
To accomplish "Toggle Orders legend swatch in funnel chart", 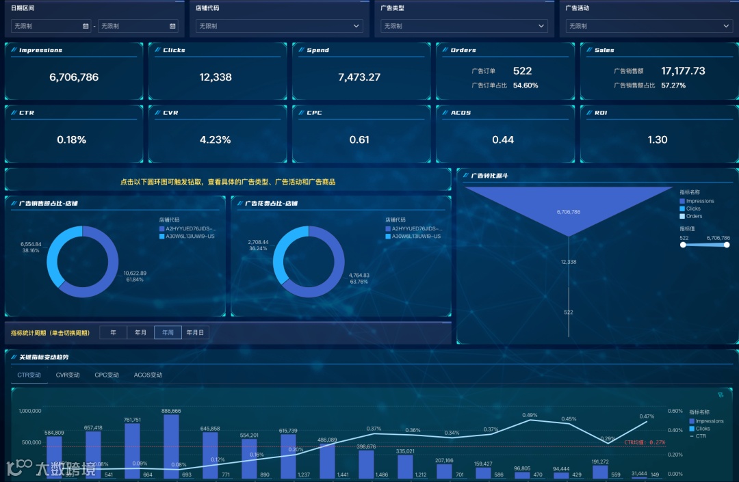I will 682,216.
